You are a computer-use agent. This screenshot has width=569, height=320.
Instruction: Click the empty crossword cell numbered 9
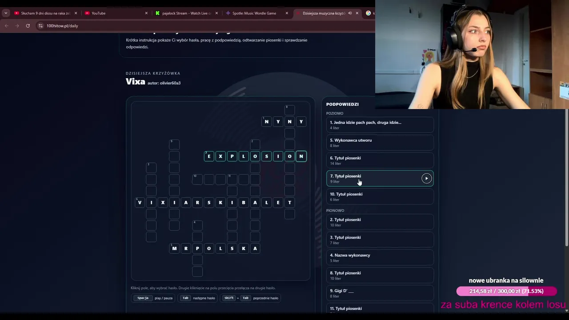point(174,144)
